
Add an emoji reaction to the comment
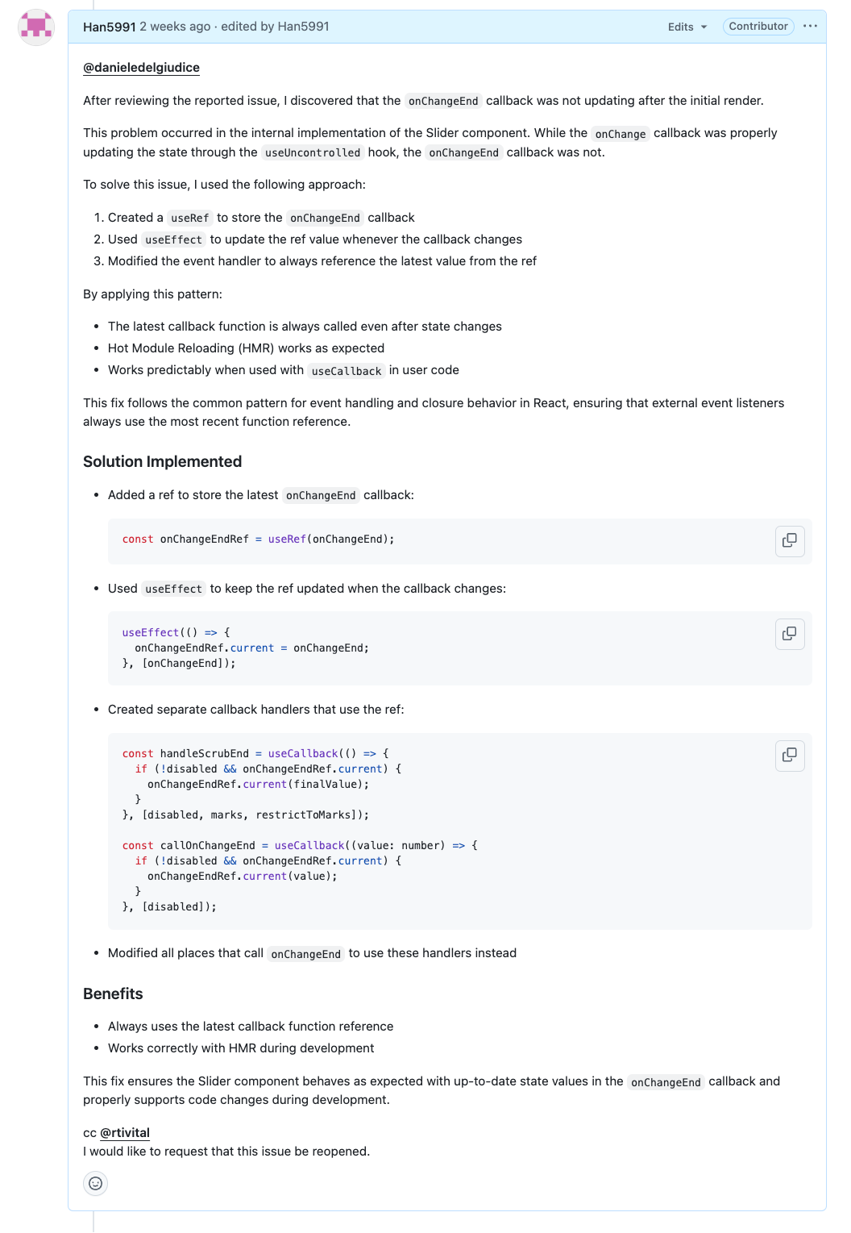[95, 1183]
